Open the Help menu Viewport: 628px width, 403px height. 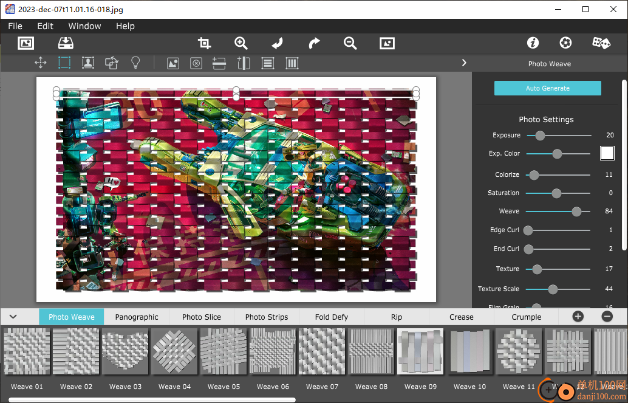pos(125,26)
